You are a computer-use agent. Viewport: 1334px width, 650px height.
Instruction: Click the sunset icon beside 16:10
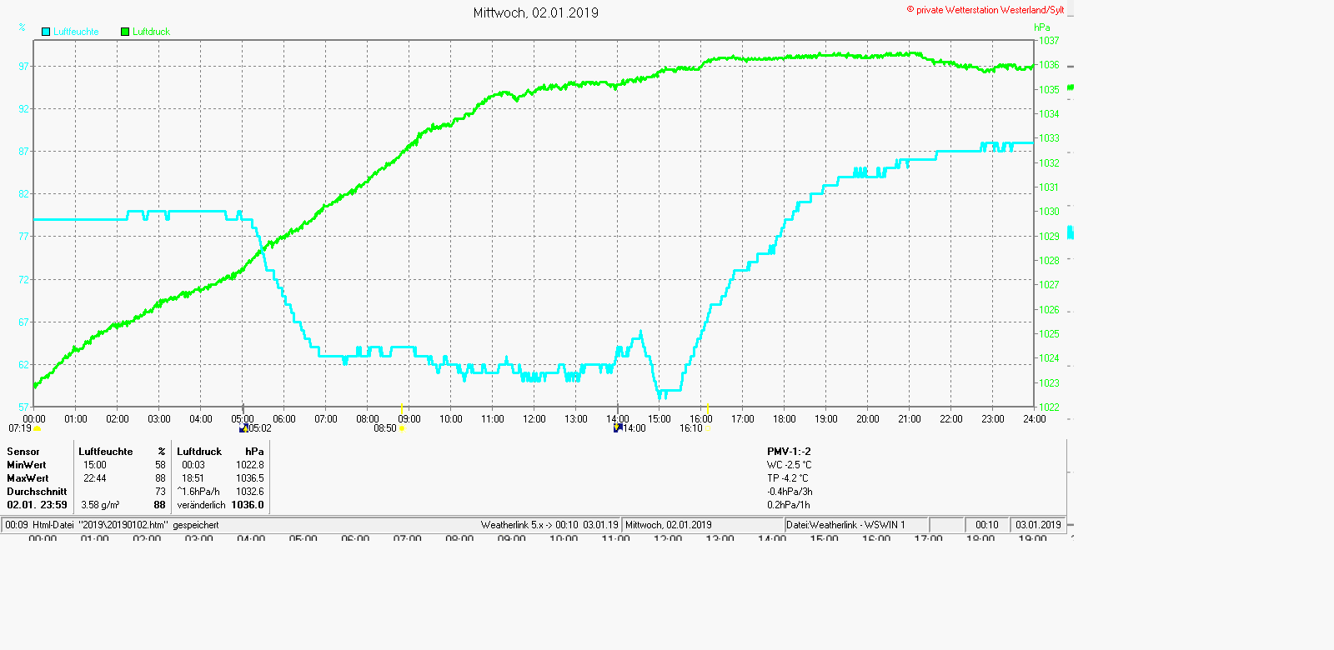click(x=708, y=429)
